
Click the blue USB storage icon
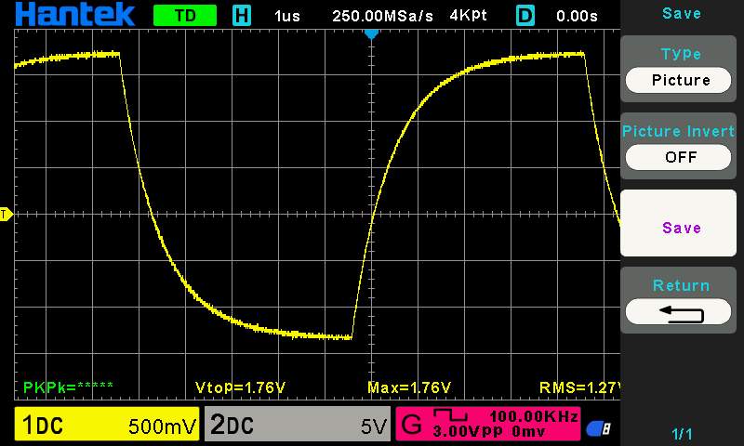click(598, 429)
